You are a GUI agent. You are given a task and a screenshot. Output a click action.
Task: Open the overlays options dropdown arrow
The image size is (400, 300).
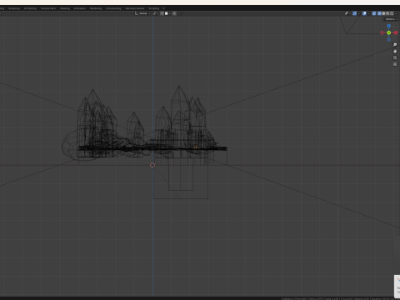point(368,13)
